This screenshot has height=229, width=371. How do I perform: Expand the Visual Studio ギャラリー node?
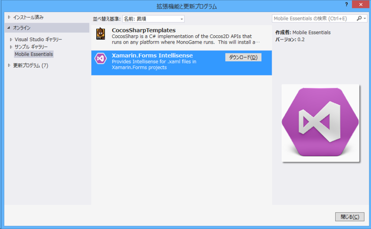(11, 39)
